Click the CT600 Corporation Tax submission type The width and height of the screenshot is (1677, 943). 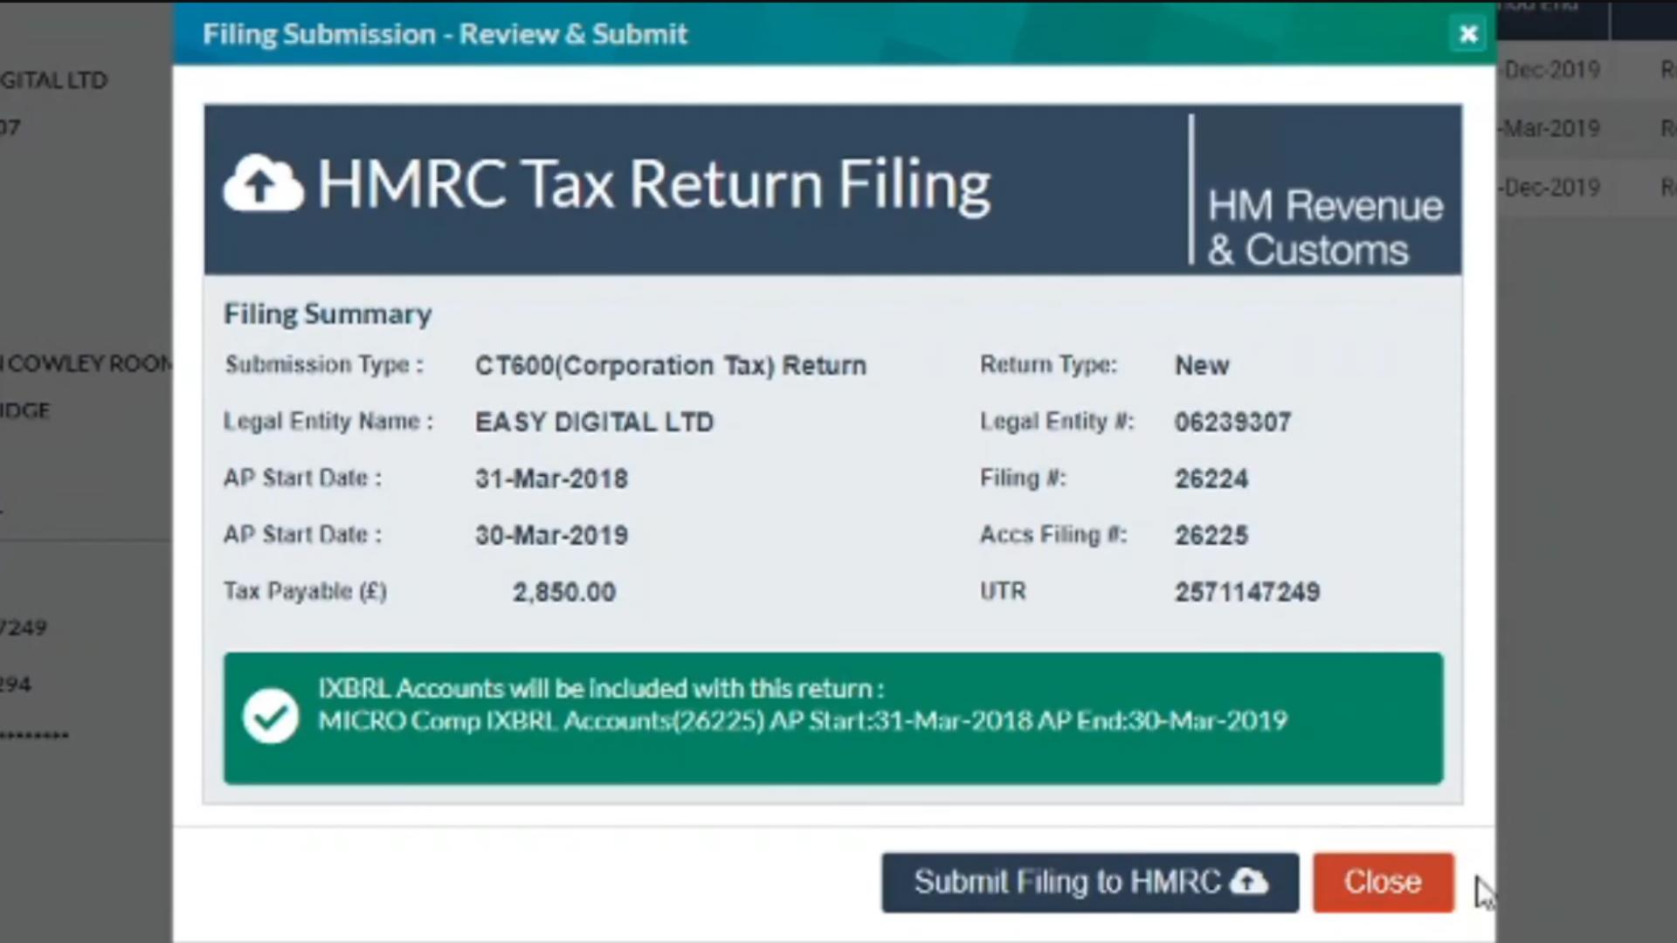pos(671,365)
